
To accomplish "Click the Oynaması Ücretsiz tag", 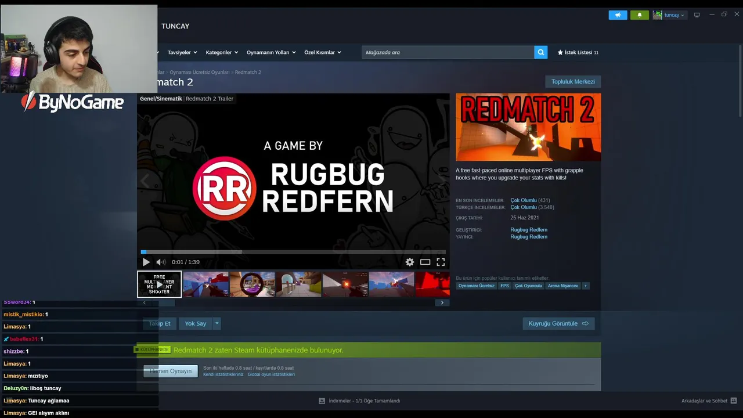I will tap(476, 286).
